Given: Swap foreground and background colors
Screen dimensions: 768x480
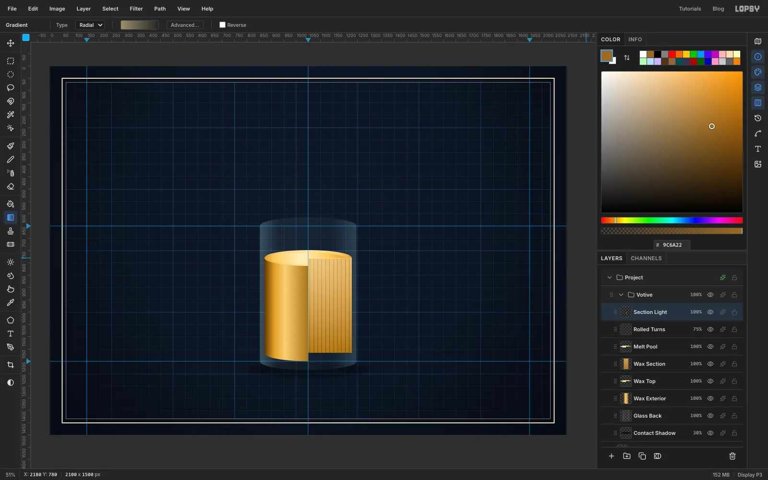Looking at the screenshot, I should point(627,58).
